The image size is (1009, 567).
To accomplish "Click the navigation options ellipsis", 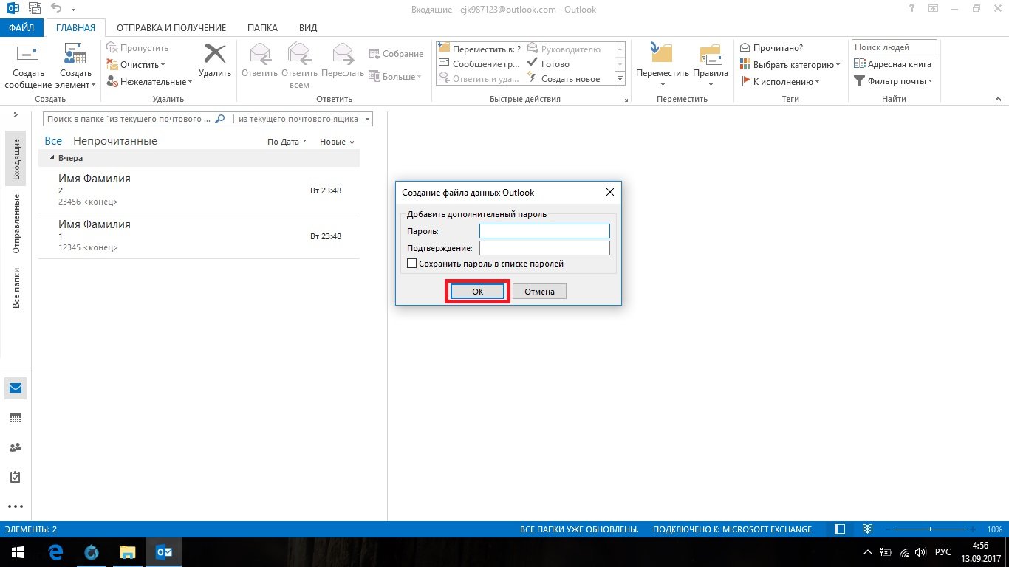I will (16, 506).
